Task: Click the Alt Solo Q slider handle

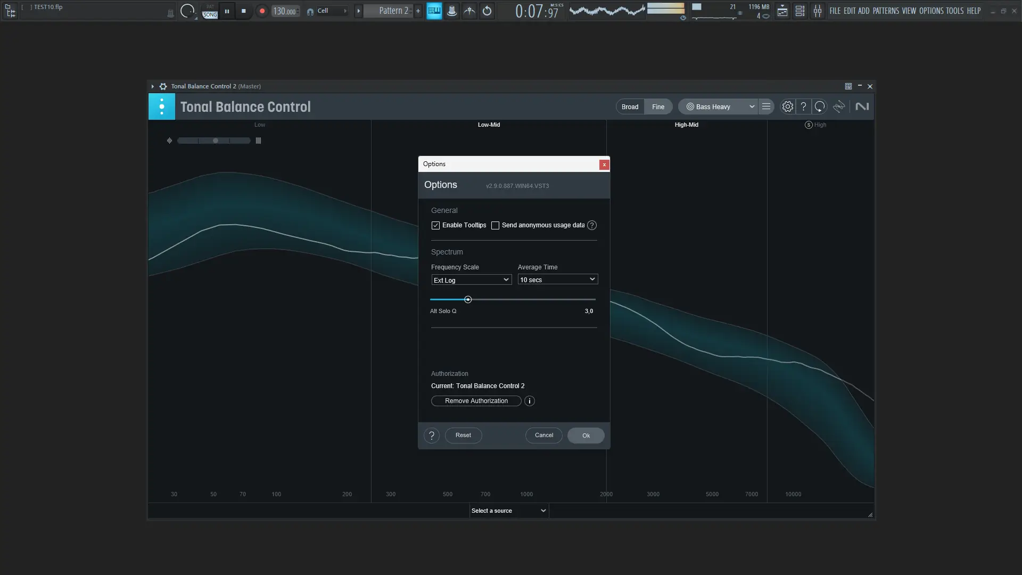Action: pos(468,300)
